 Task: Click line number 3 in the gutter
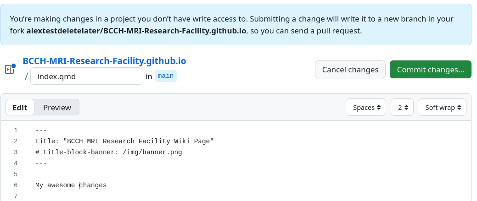click(16, 152)
